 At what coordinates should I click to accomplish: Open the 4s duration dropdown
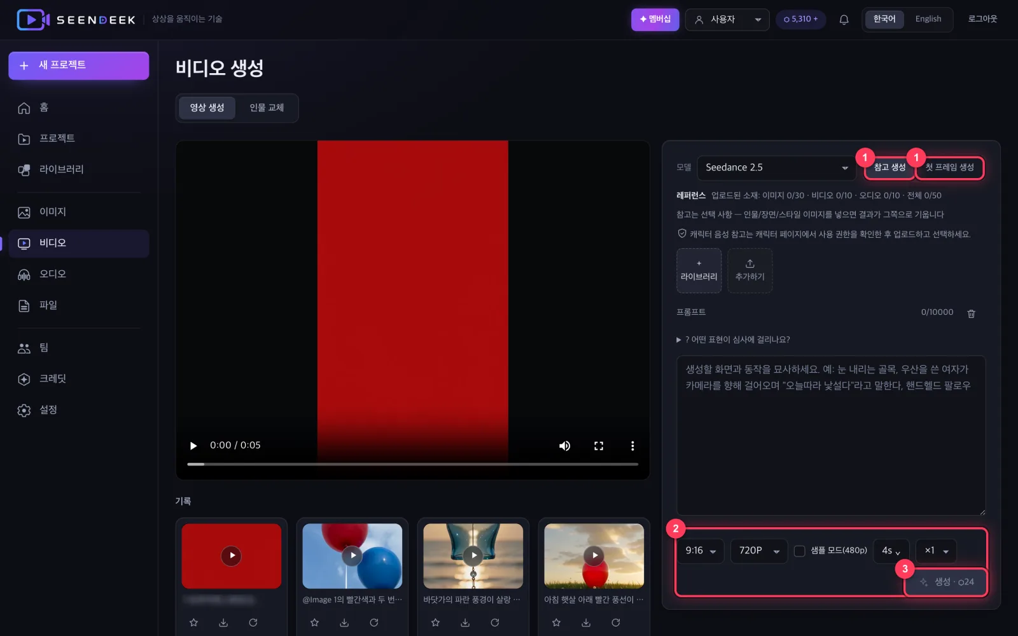891,551
